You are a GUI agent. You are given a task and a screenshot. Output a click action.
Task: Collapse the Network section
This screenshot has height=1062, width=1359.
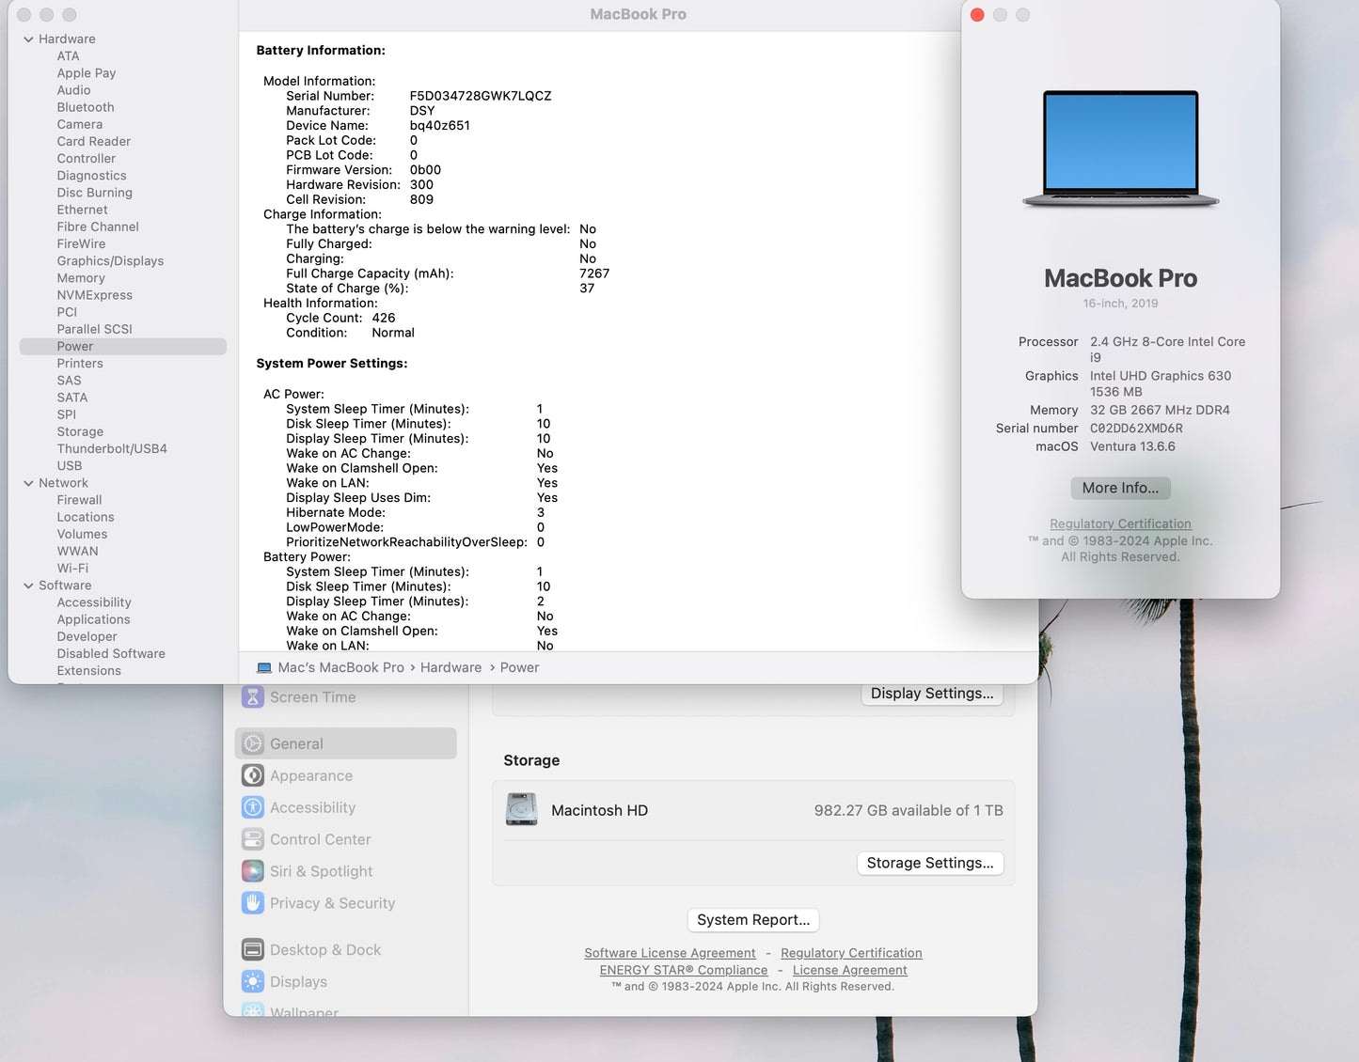27,482
